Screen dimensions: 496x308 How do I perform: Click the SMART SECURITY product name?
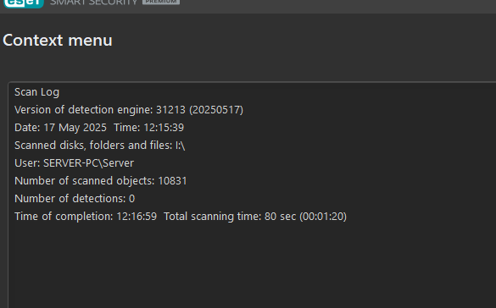point(94,3)
